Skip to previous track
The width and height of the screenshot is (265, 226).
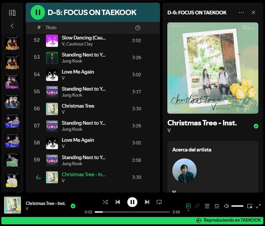pyautogui.click(x=118, y=202)
